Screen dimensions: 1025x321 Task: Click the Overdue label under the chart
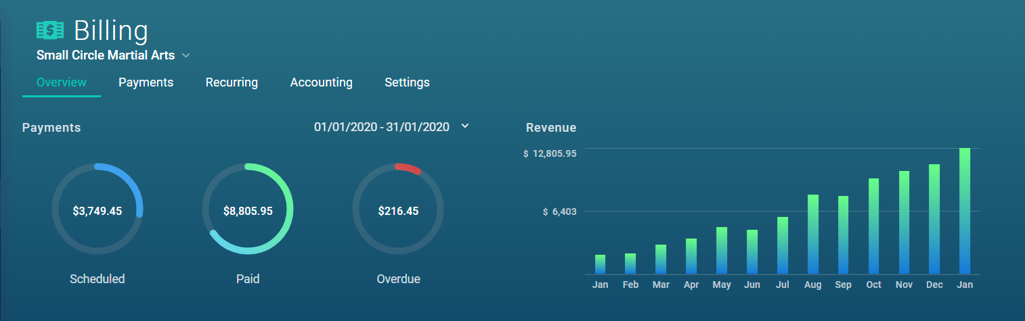click(398, 278)
